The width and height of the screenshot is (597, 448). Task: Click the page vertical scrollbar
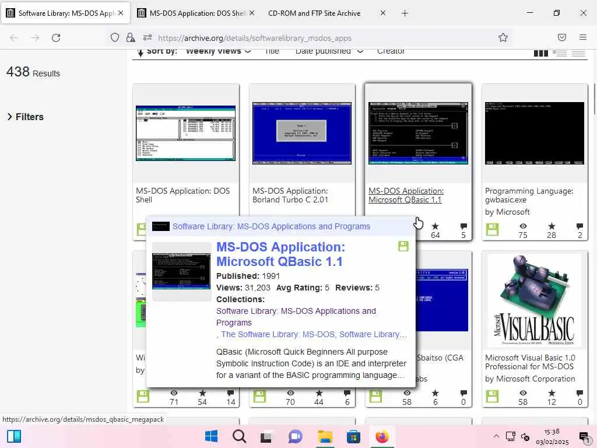click(594, 98)
